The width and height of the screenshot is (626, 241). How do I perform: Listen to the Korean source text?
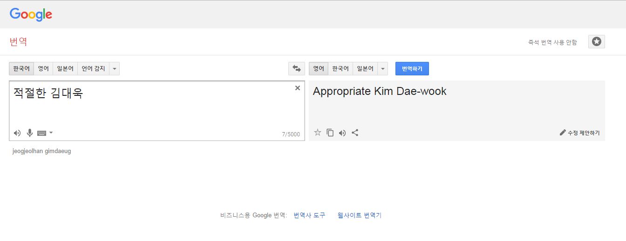[17, 133]
